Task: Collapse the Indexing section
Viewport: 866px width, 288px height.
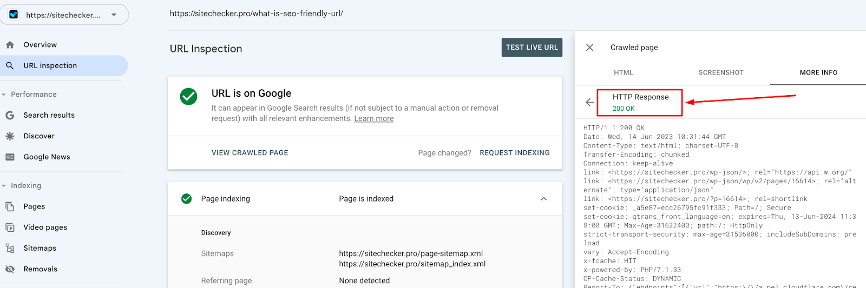Action: pos(26,185)
